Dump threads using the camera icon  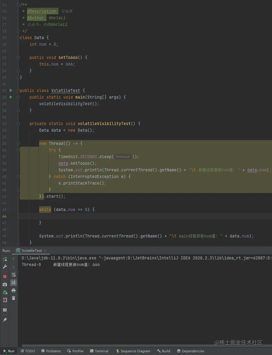(5, 284)
